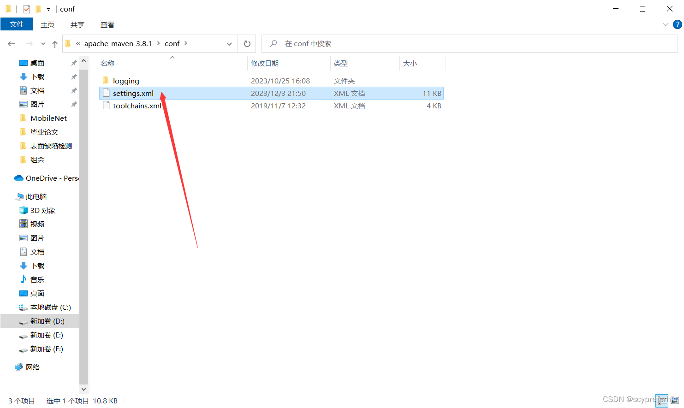Image resolution: width=684 pixels, height=408 pixels.
Task: Click the conf breadcrumb segment
Action: [172, 43]
